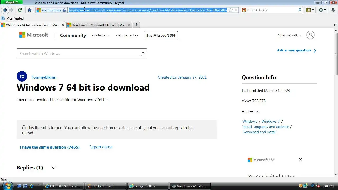This screenshot has height=190, width=338.
Task: Expand the quick launch overflow chevrons
Action: tap(39, 185)
